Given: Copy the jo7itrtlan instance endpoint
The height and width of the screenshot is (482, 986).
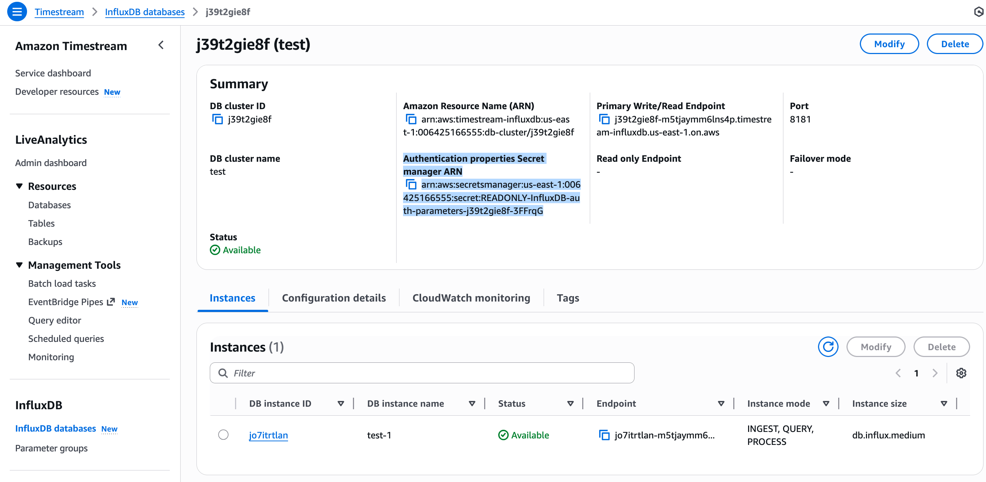Looking at the screenshot, I should tap(604, 435).
